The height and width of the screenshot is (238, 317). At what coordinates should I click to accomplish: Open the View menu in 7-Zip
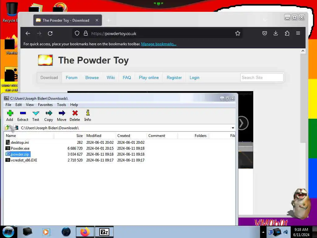(x=30, y=105)
